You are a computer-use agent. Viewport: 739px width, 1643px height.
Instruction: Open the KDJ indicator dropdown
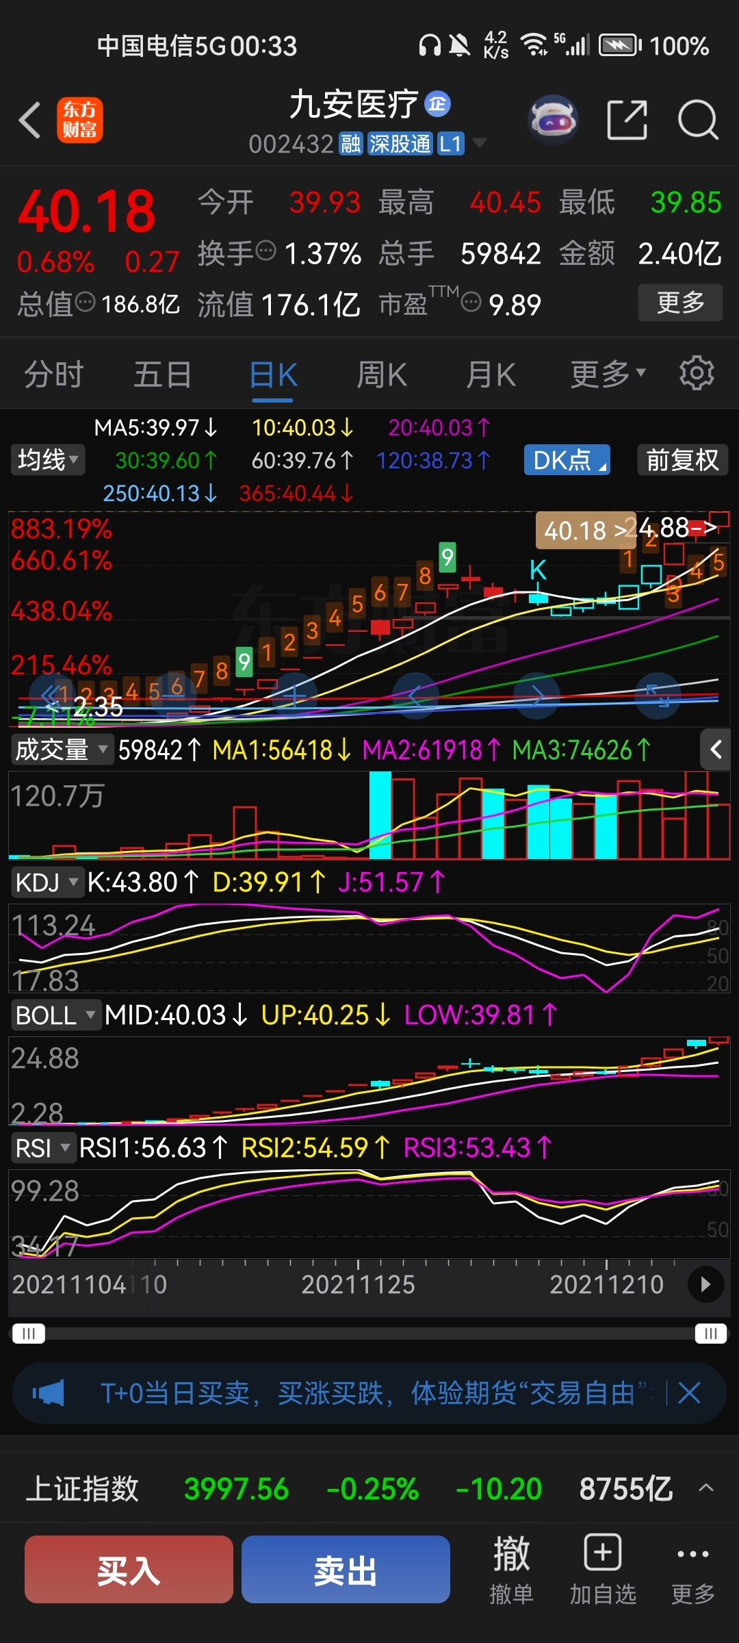(47, 882)
